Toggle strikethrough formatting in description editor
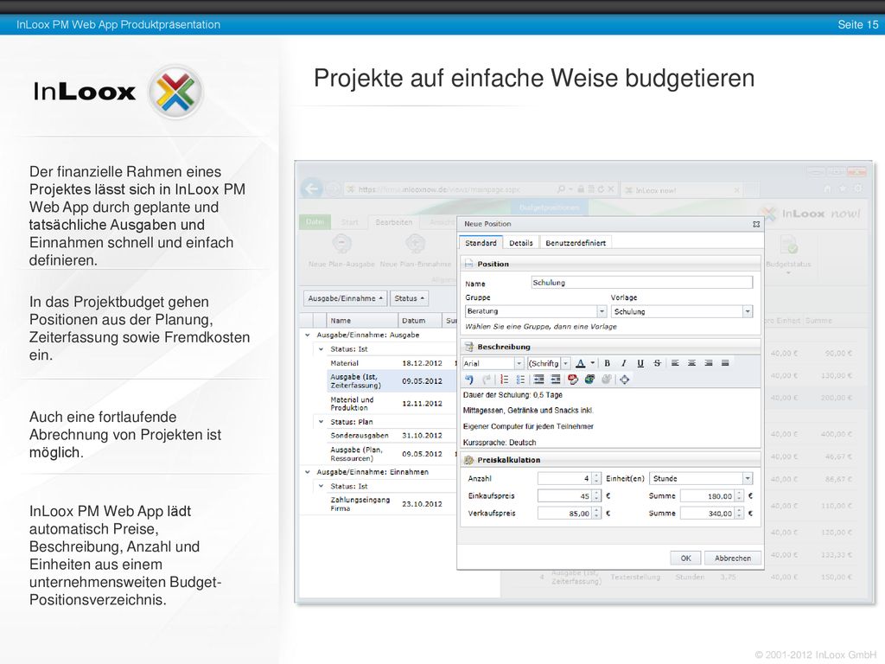The width and height of the screenshot is (885, 664). click(x=657, y=363)
